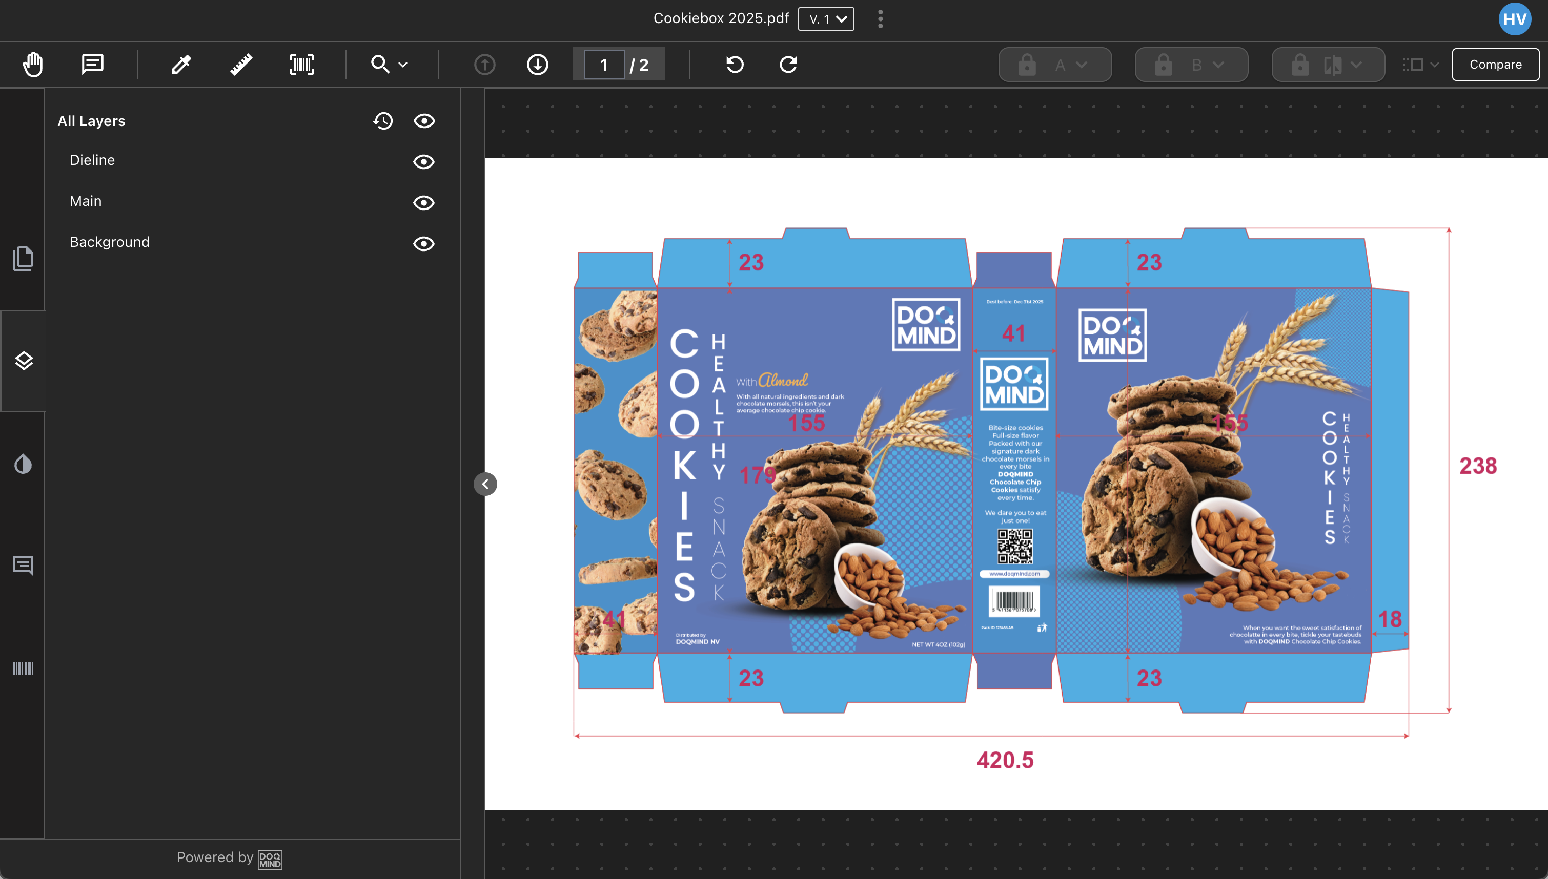Go to next page with down arrow
This screenshot has height=879, width=1548.
click(537, 64)
